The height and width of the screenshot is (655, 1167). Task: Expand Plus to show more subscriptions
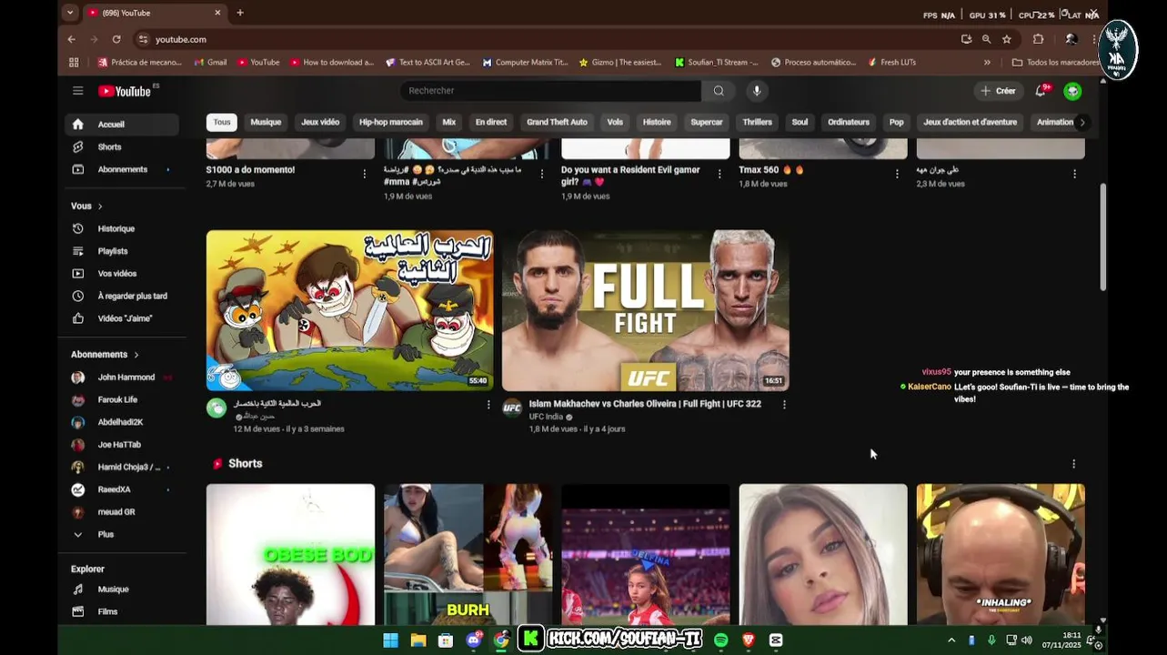pyautogui.click(x=121, y=535)
